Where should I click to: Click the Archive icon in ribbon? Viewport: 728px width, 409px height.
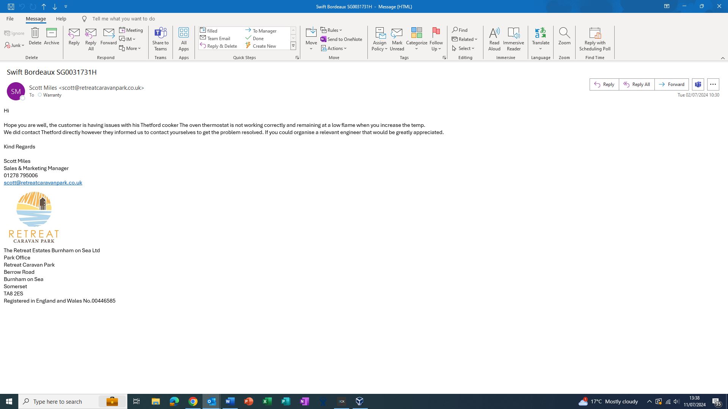click(51, 33)
